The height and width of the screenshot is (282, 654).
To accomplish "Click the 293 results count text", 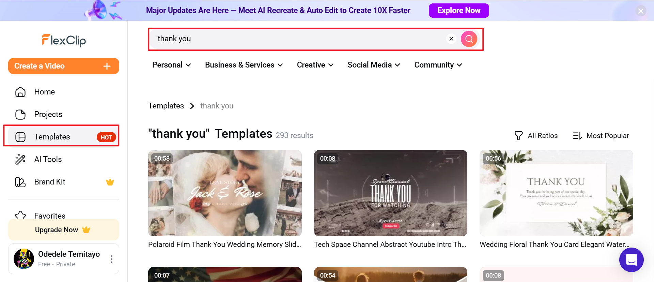I will pos(294,136).
